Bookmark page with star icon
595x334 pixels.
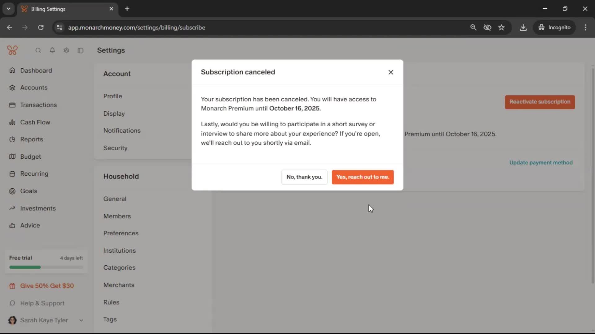pos(501,28)
